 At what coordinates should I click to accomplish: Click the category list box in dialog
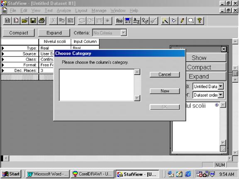click(x=97, y=85)
